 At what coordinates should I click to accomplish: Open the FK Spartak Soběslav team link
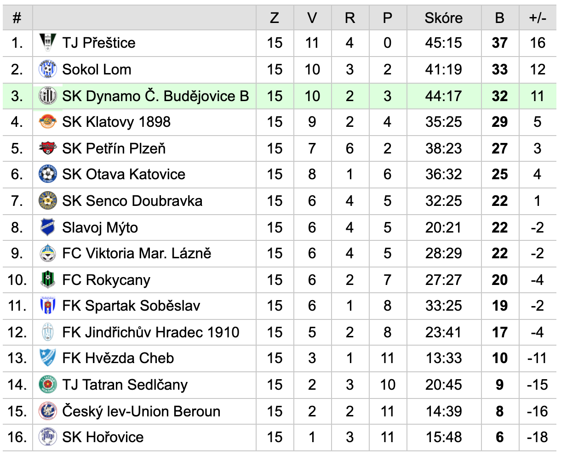[132, 306]
